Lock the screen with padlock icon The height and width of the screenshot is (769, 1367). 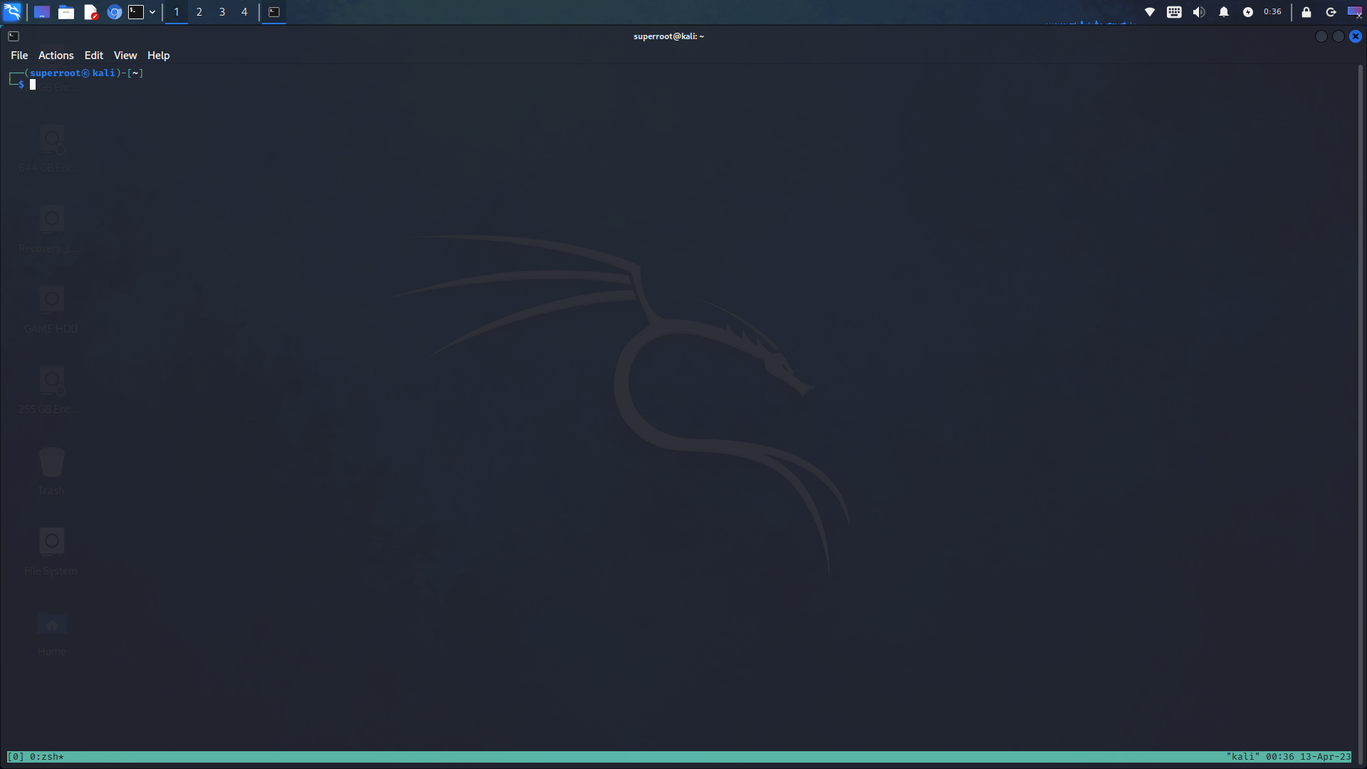point(1306,12)
